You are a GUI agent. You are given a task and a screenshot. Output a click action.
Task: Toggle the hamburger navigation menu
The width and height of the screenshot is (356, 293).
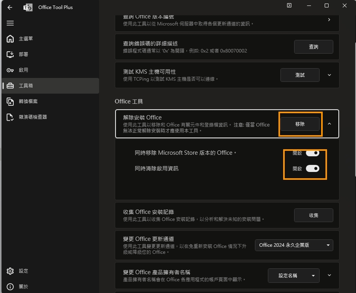click(10, 23)
